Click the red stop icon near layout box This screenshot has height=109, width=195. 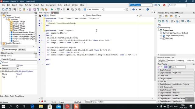(164, 5)
